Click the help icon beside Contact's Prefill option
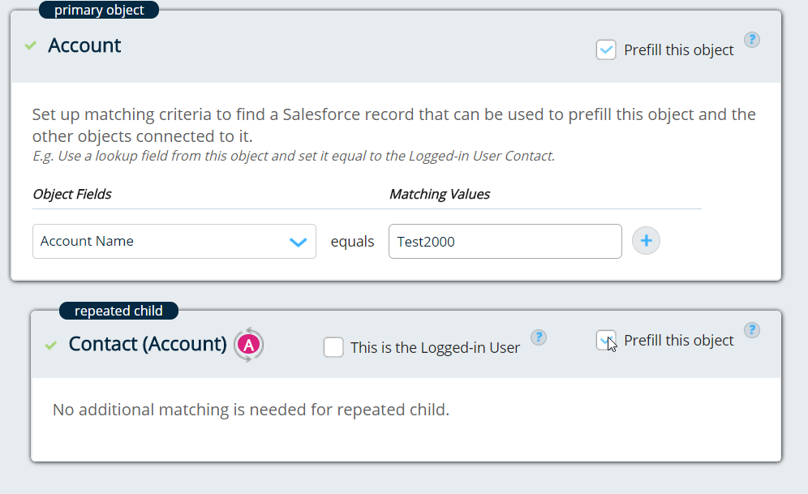The width and height of the screenshot is (808, 494). coord(752,330)
